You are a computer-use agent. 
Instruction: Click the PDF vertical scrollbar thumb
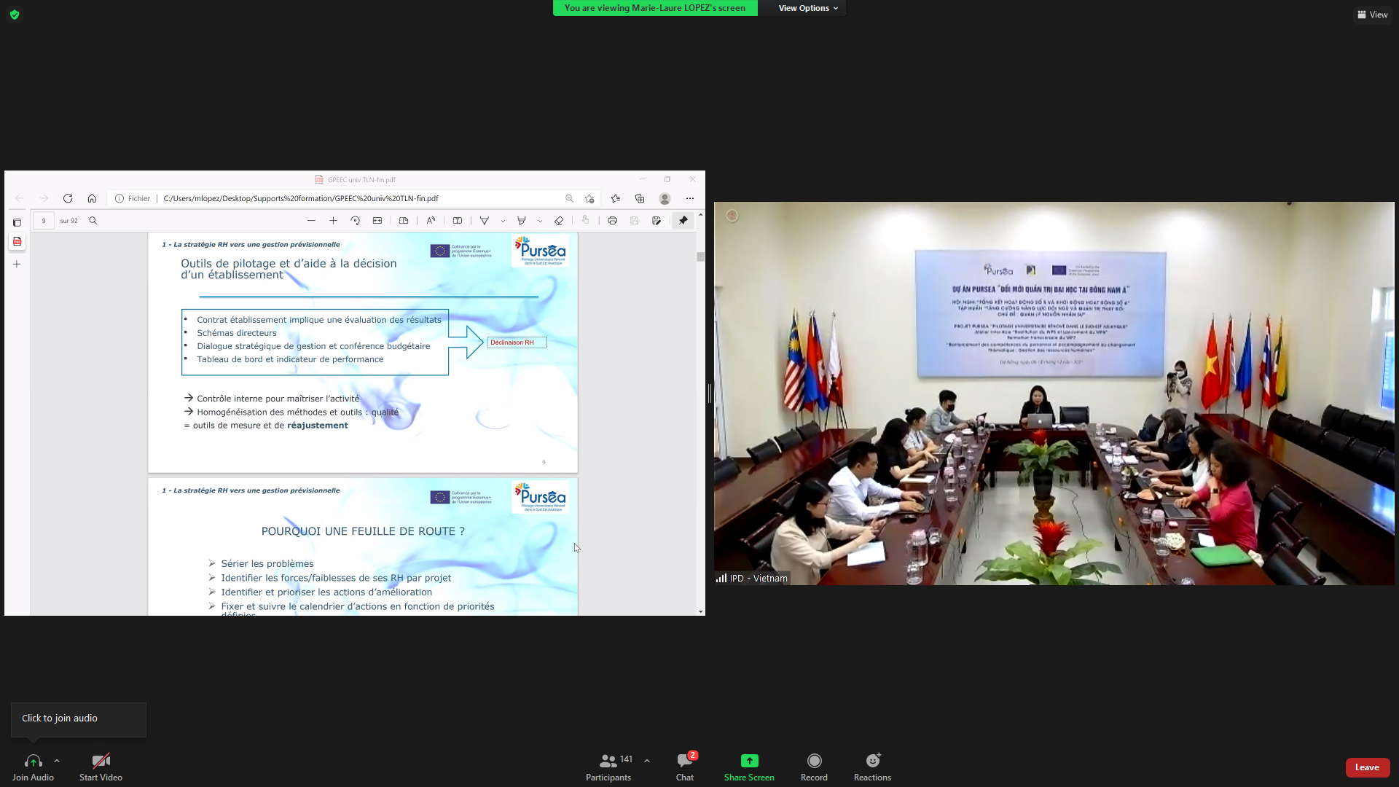(700, 257)
